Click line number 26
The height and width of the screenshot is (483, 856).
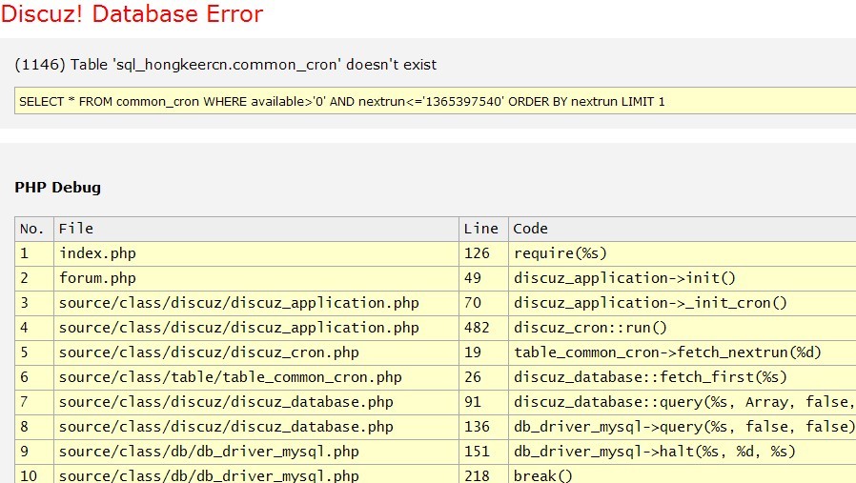[472, 377]
